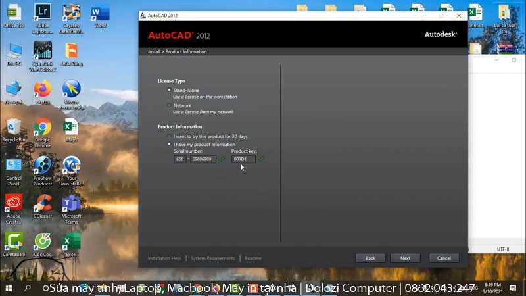Image resolution: width=526 pixels, height=296 pixels.
Task: Select the 30-day trial option
Action: pyautogui.click(x=169, y=136)
